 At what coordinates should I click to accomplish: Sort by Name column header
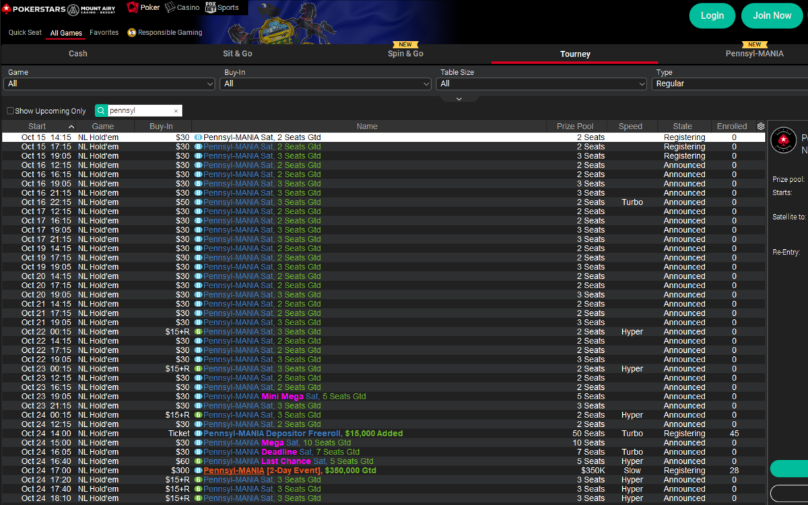click(367, 127)
